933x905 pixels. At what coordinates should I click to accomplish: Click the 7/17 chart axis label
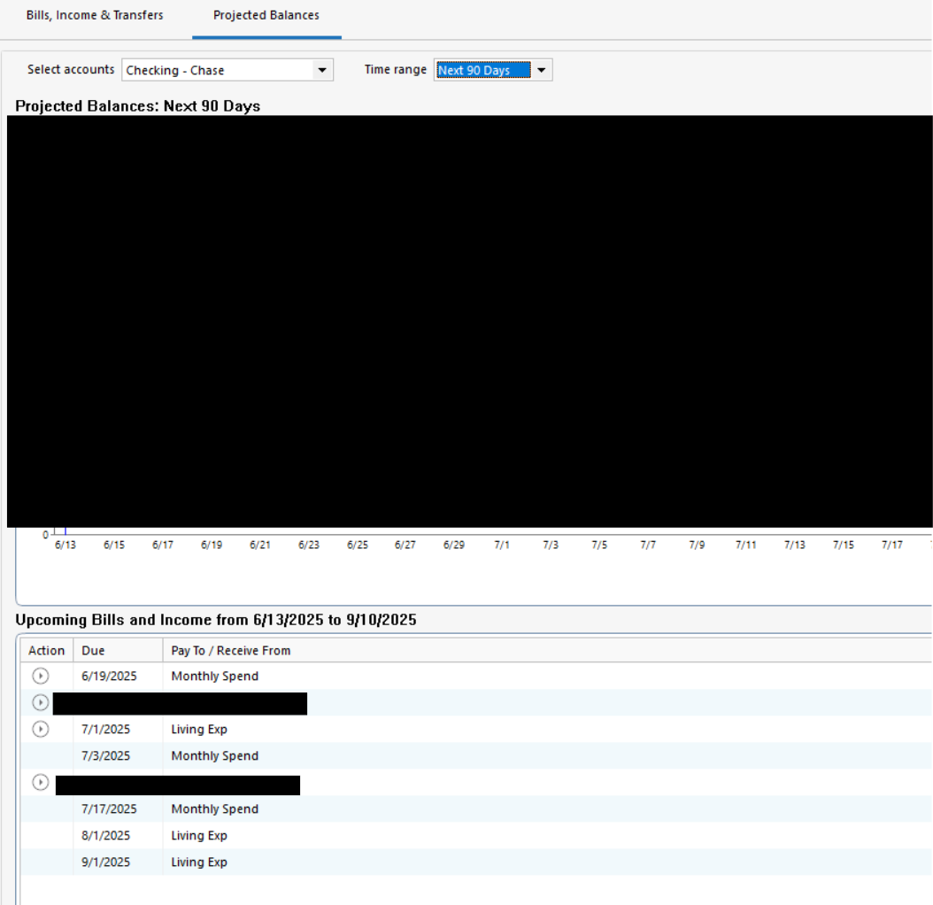pos(892,545)
